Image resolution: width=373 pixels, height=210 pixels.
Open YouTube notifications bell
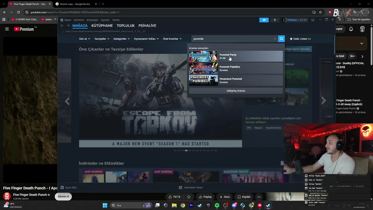tap(351, 29)
